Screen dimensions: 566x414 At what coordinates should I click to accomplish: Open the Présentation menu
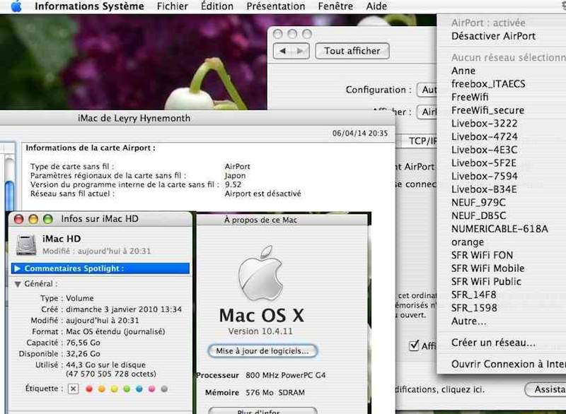276,6
